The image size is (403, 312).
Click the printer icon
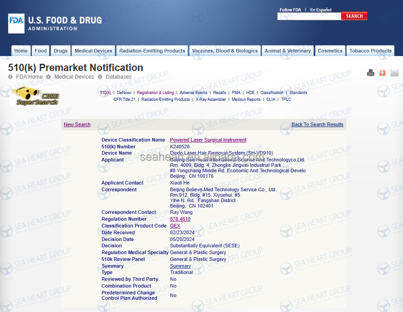pos(370,73)
